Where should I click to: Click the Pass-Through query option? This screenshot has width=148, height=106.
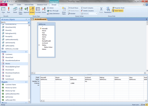(x=53, y=11)
